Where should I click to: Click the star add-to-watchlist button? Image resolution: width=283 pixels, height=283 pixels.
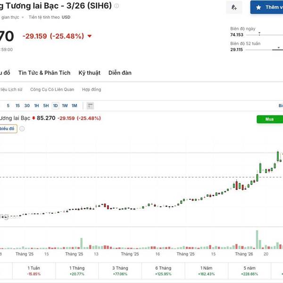pos(266,7)
